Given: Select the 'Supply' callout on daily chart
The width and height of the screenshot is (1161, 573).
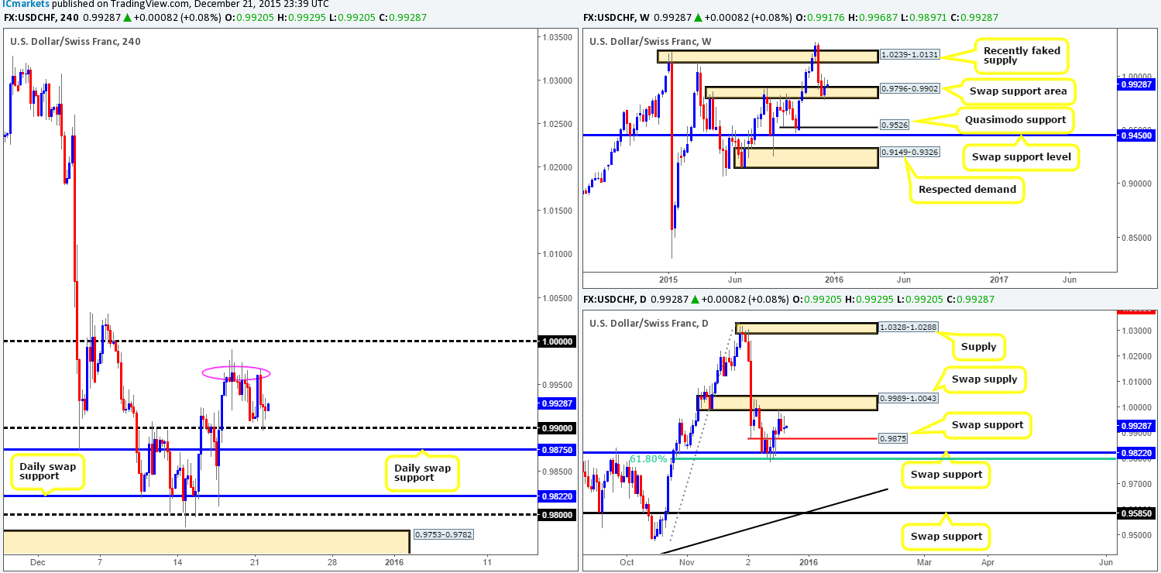Looking at the screenshot, I should point(978,347).
